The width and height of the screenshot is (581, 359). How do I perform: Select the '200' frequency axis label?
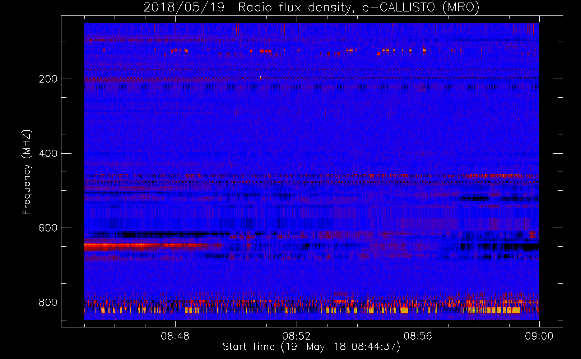pyautogui.click(x=48, y=79)
